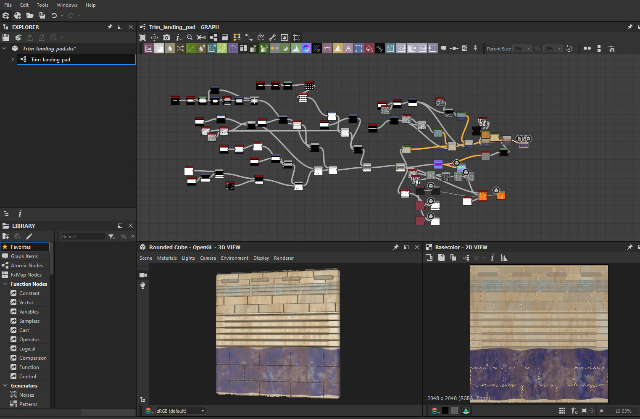Add a Text node using the A icon
The height and width of the screenshot is (419, 640).
[x=348, y=48]
